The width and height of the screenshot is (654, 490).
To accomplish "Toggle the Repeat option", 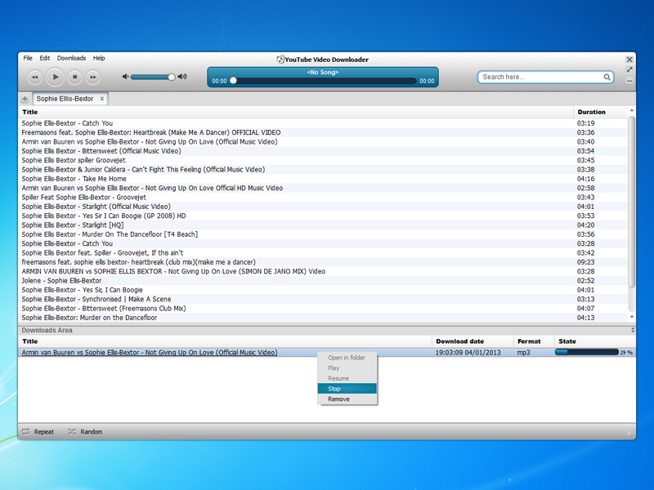I will pyautogui.click(x=38, y=432).
